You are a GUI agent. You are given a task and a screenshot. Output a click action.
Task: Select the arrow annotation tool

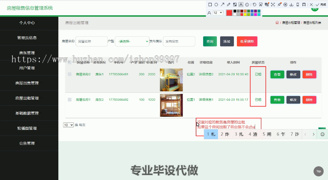(x=223, y=5)
